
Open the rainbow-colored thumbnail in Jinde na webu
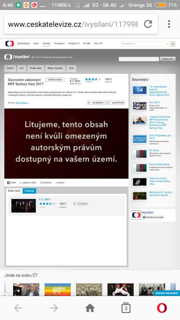click(x=58, y=290)
